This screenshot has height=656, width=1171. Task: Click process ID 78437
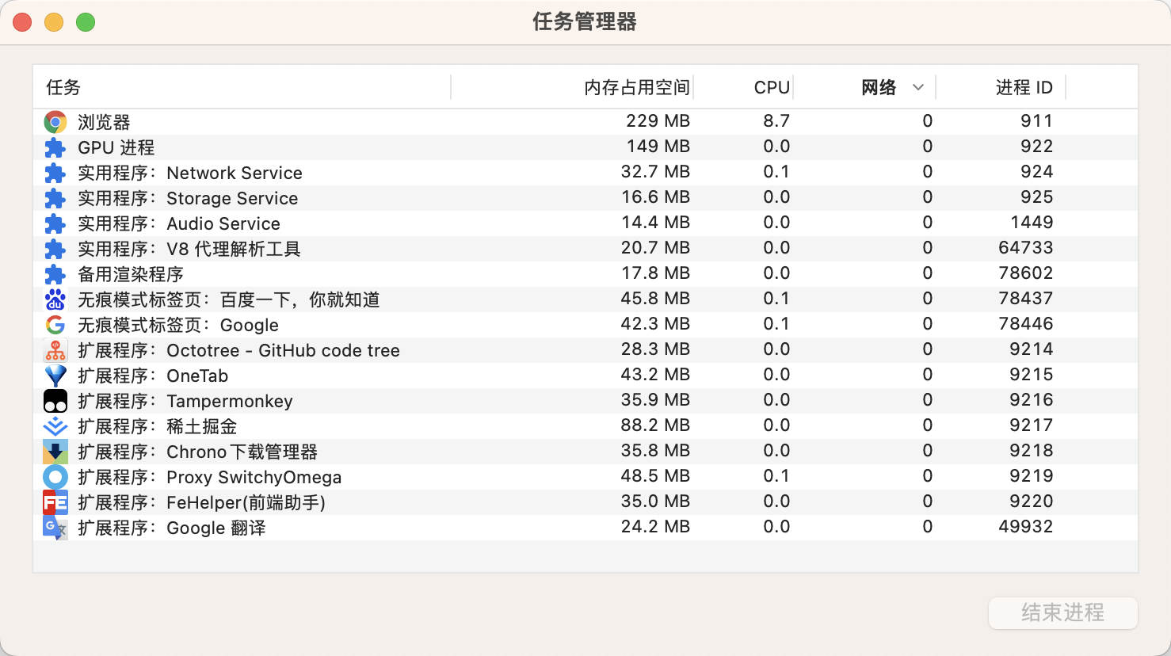tap(1026, 299)
